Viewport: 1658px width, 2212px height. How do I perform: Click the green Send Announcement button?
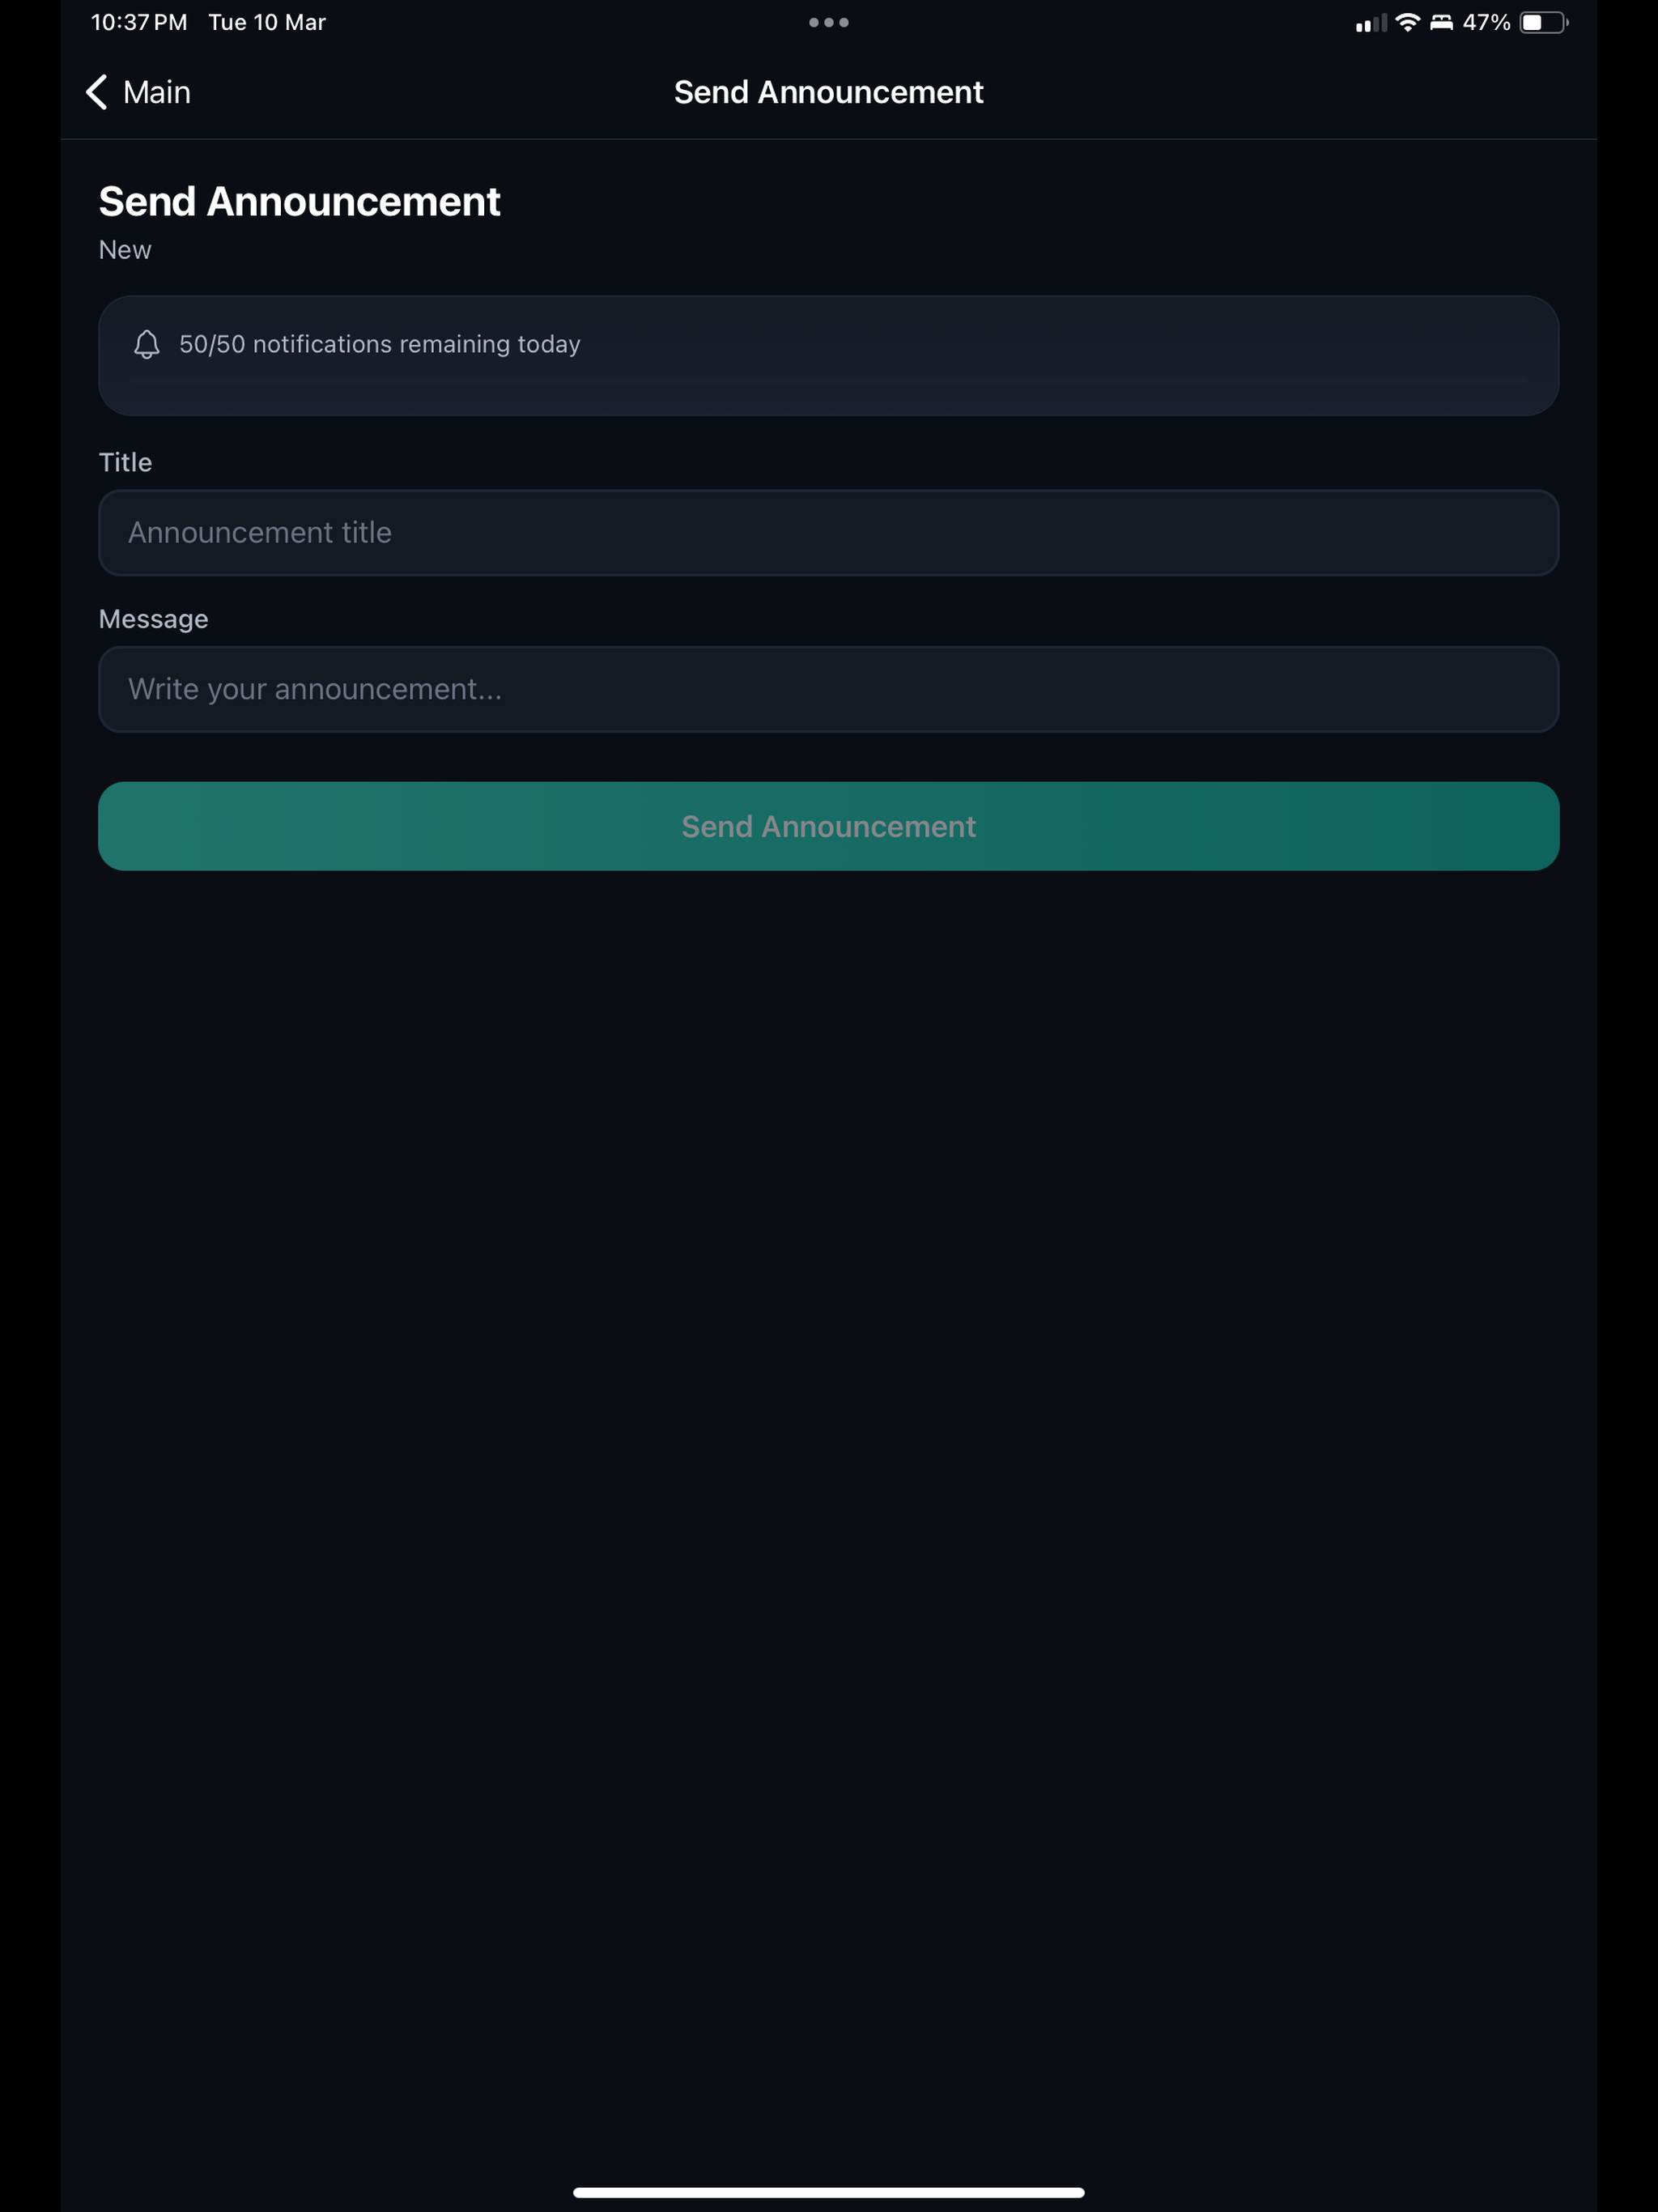click(x=829, y=826)
